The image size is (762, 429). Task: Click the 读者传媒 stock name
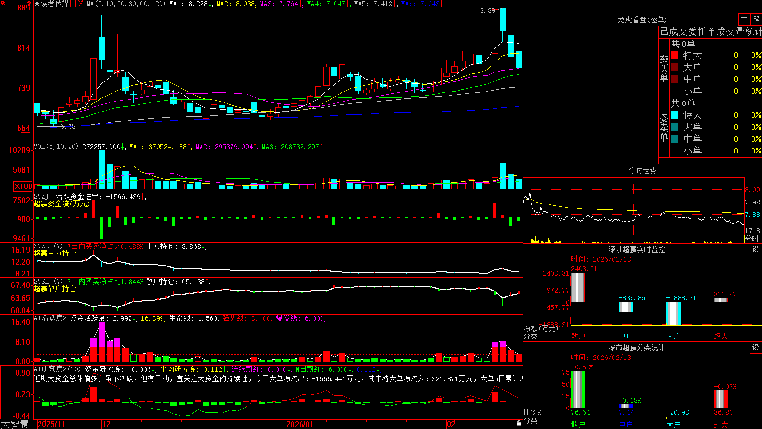tap(55, 4)
